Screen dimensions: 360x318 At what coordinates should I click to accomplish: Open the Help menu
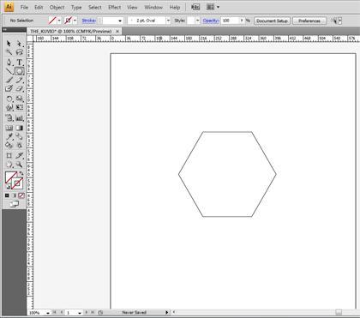tap(175, 7)
